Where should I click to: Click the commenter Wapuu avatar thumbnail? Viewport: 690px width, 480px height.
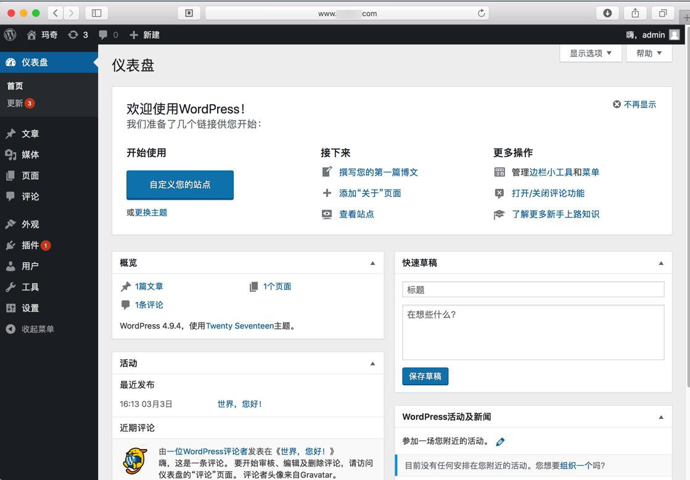(x=135, y=461)
